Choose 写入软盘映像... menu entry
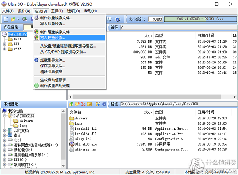Viewport: 238px width, 175px height. pyautogui.click(x=69, y=24)
